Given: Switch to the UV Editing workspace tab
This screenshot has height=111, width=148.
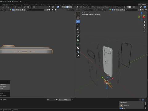Looking at the screenshot, I should point(27,5).
